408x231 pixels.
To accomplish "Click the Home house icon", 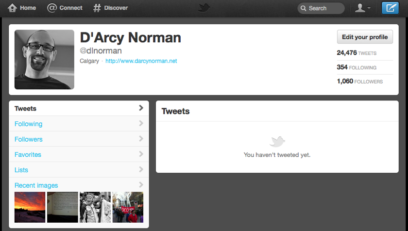I will tap(12, 8).
